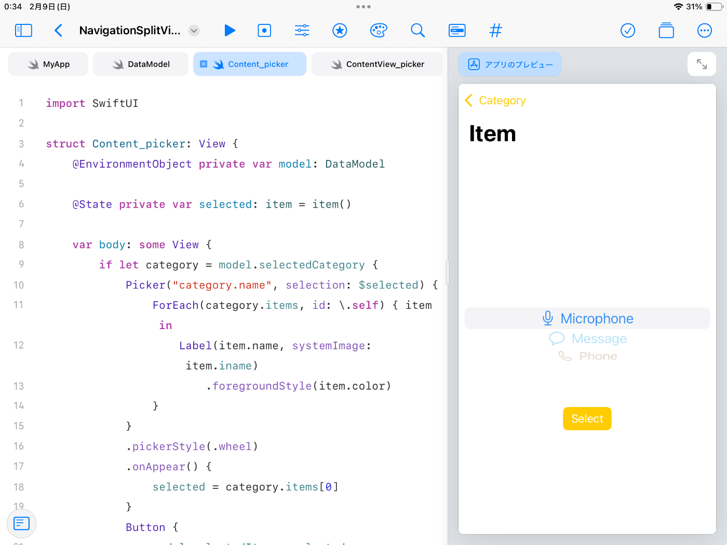The height and width of the screenshot is (545, 727).
Task: Click the three dots at top center
Action: [363, 7]
